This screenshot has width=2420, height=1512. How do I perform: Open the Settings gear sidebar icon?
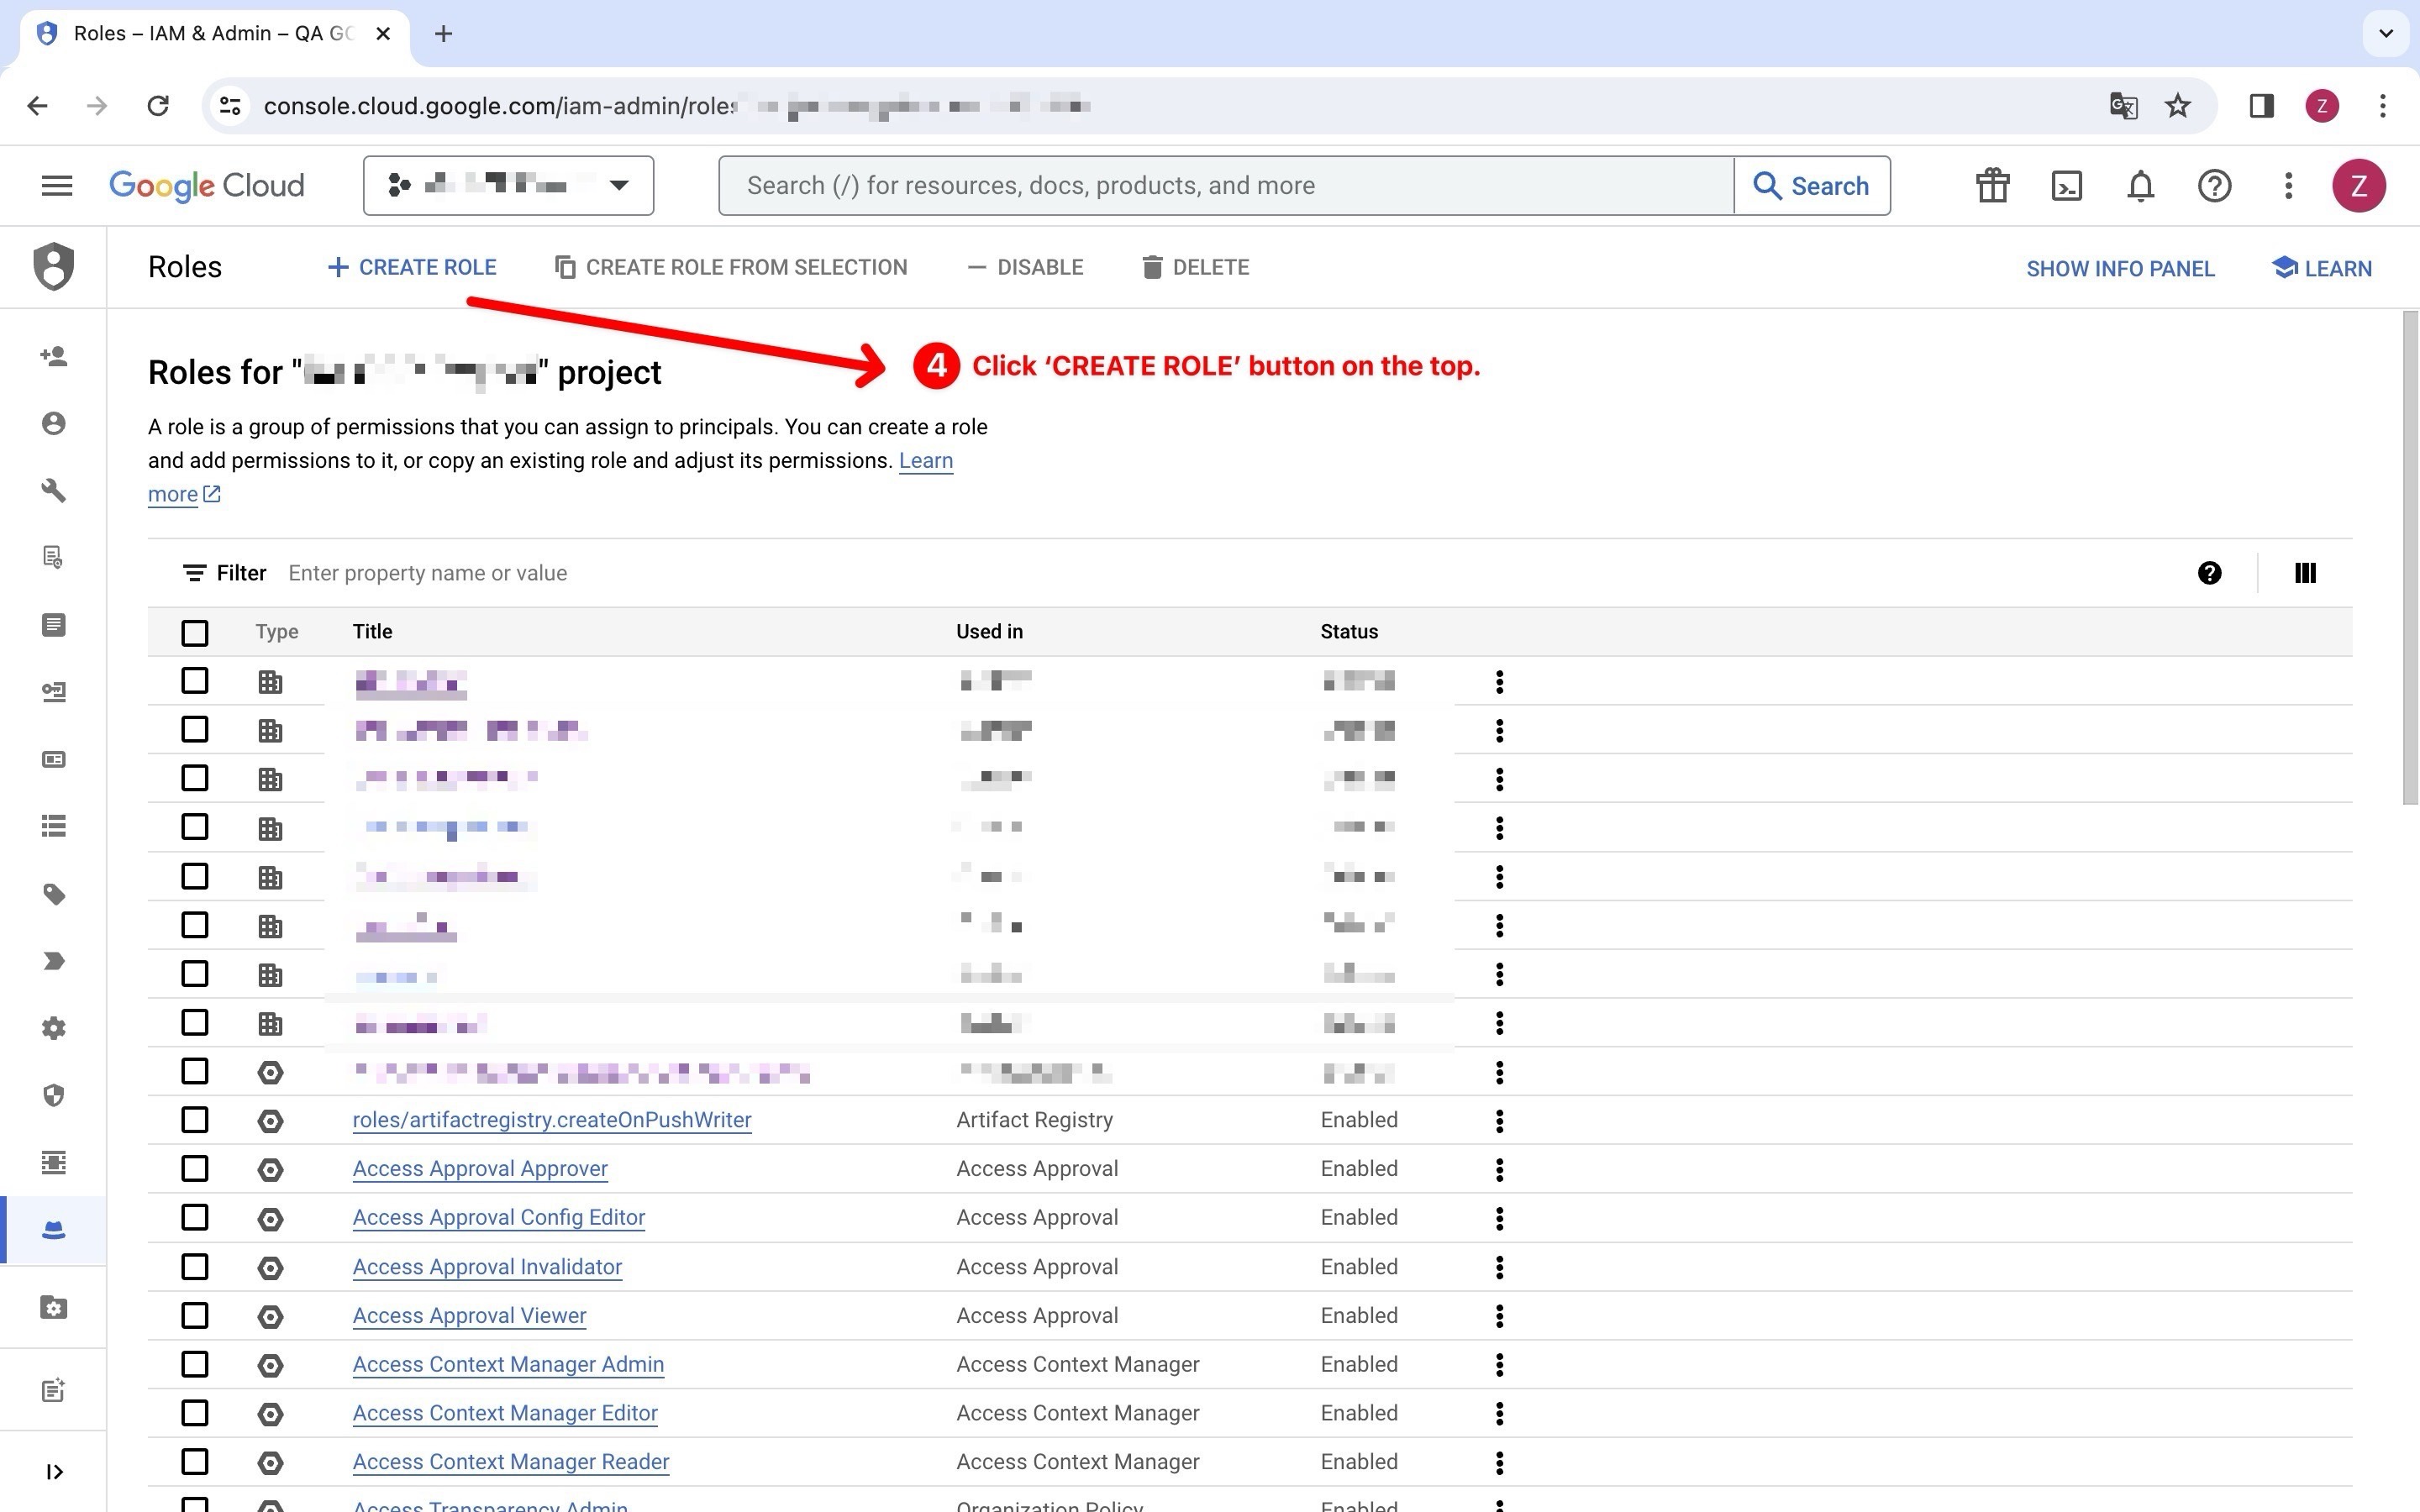(54, 1028)
